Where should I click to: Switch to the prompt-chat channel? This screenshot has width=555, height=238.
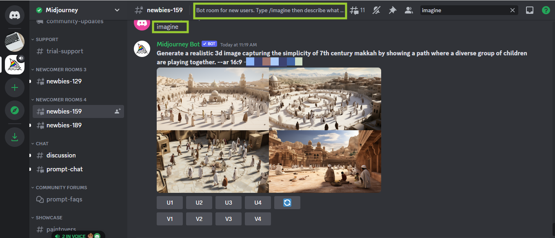pos(64,169)
